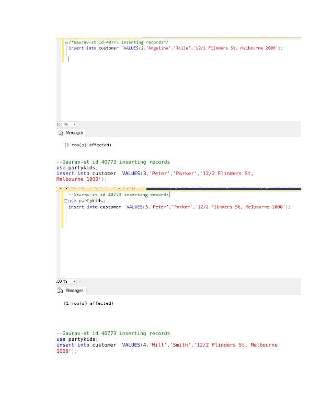320x414 pixels.
Task: Click Messages icon in upper results pane
Action: tap(61, 133)
